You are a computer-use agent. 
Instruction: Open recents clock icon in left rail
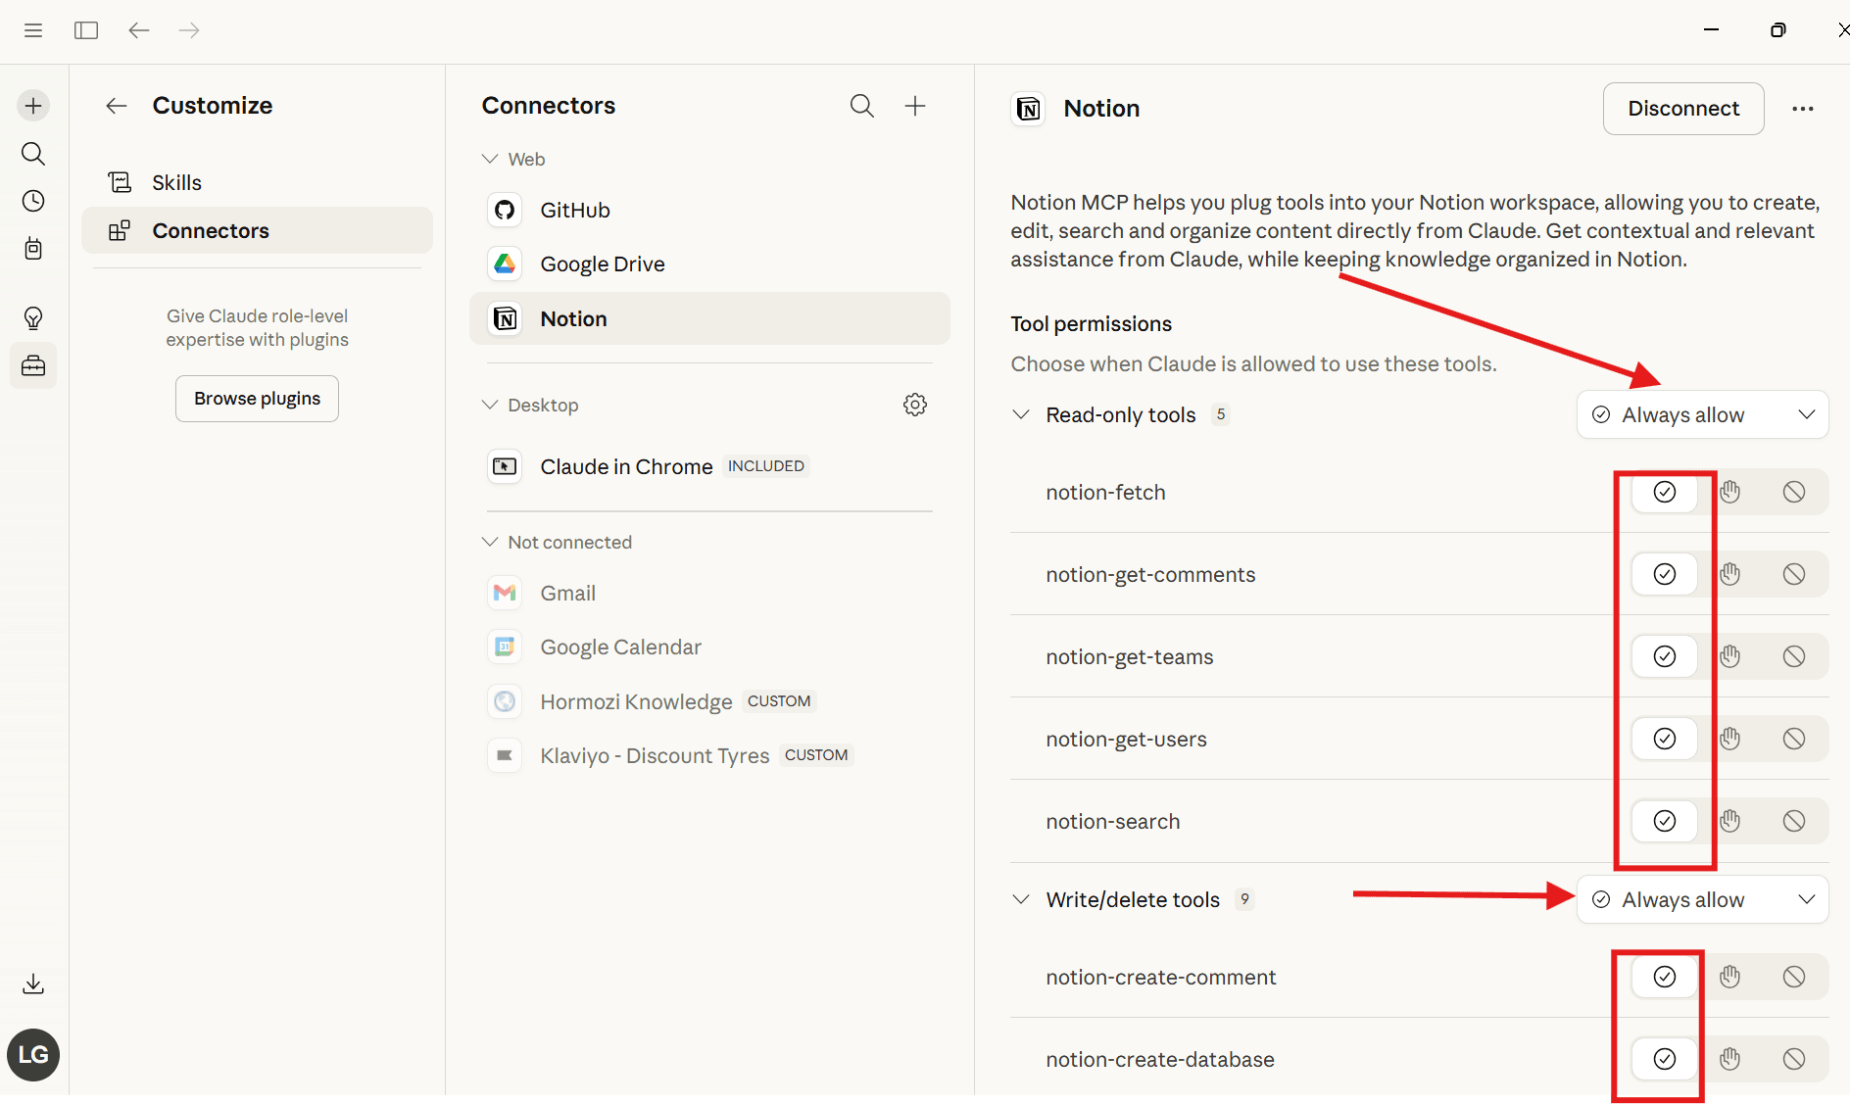click(x=33, y=201)
